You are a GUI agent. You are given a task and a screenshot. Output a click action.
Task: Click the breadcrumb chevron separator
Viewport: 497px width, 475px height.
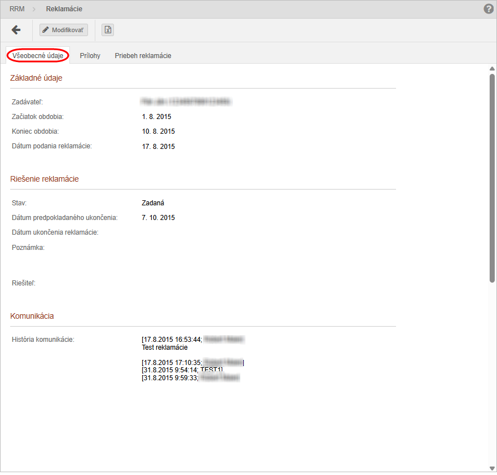(34, 9)
